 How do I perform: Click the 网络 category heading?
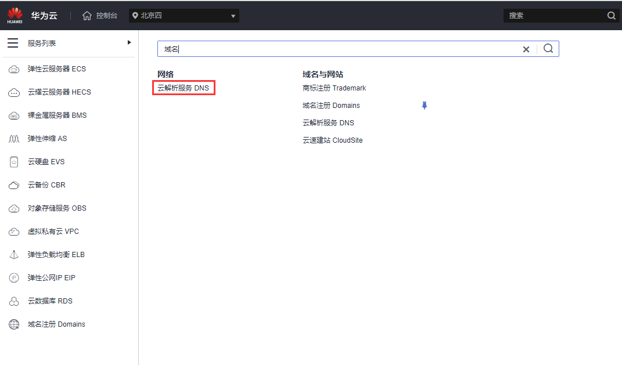[x=166, y=74]
